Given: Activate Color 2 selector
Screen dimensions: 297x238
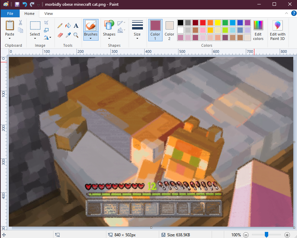Looking at the screenshot, I should click(169, 30).
